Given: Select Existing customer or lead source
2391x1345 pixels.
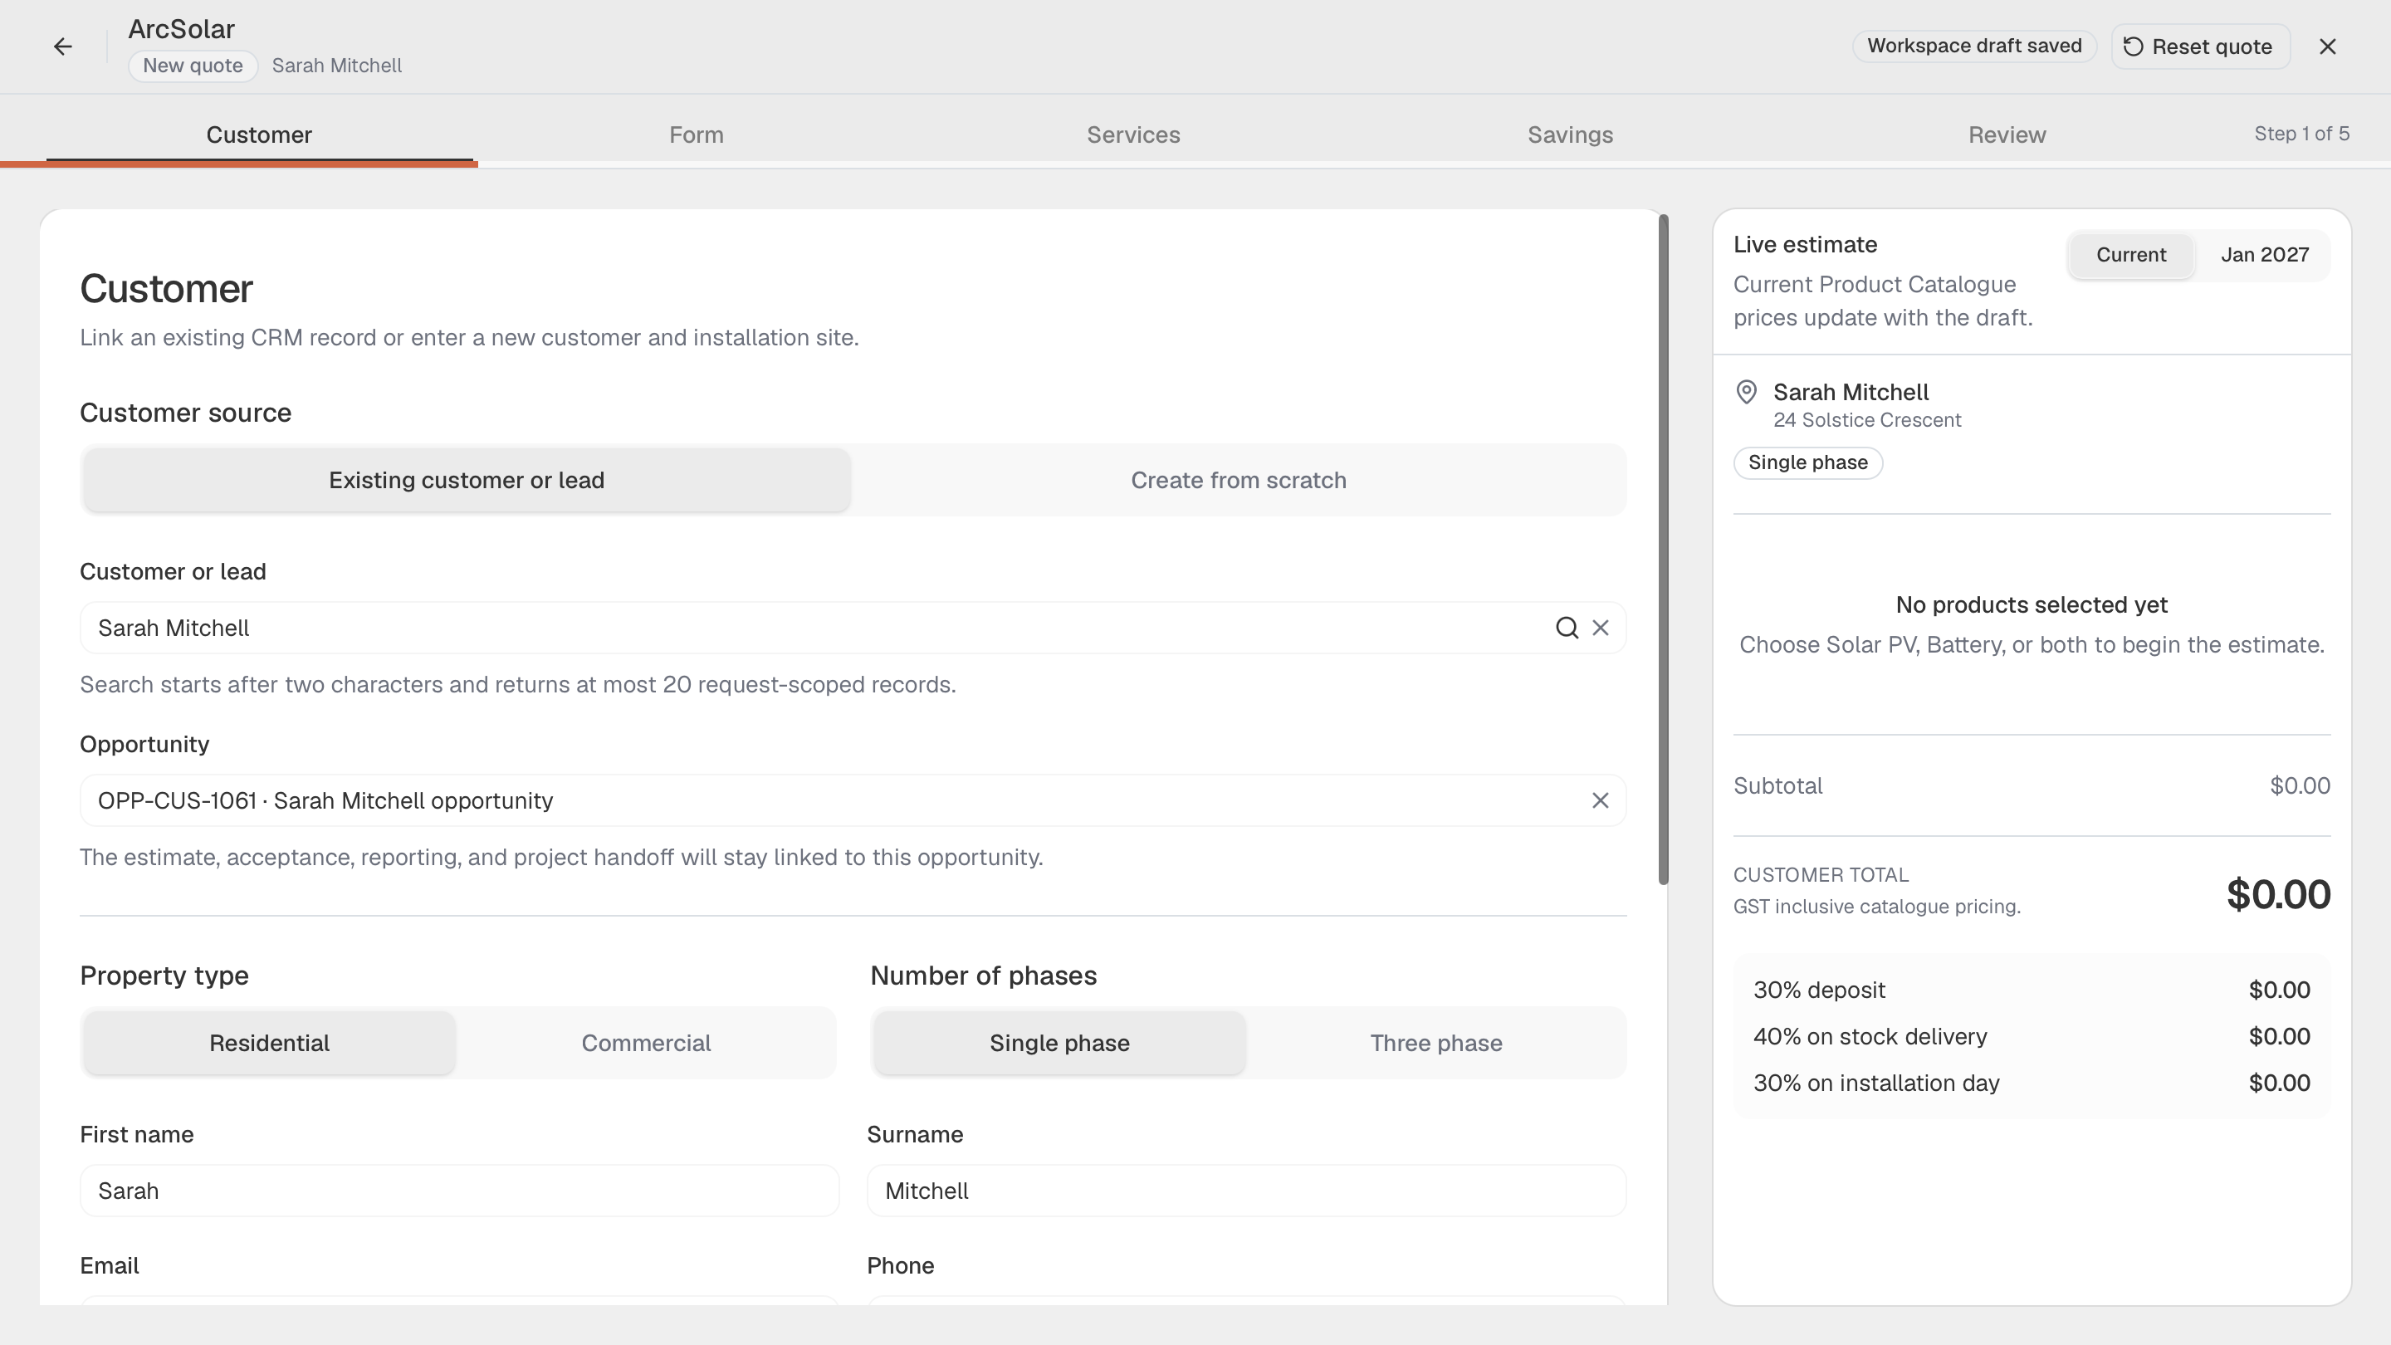Looking at the screenshot, I should click(x=466, y=480).
